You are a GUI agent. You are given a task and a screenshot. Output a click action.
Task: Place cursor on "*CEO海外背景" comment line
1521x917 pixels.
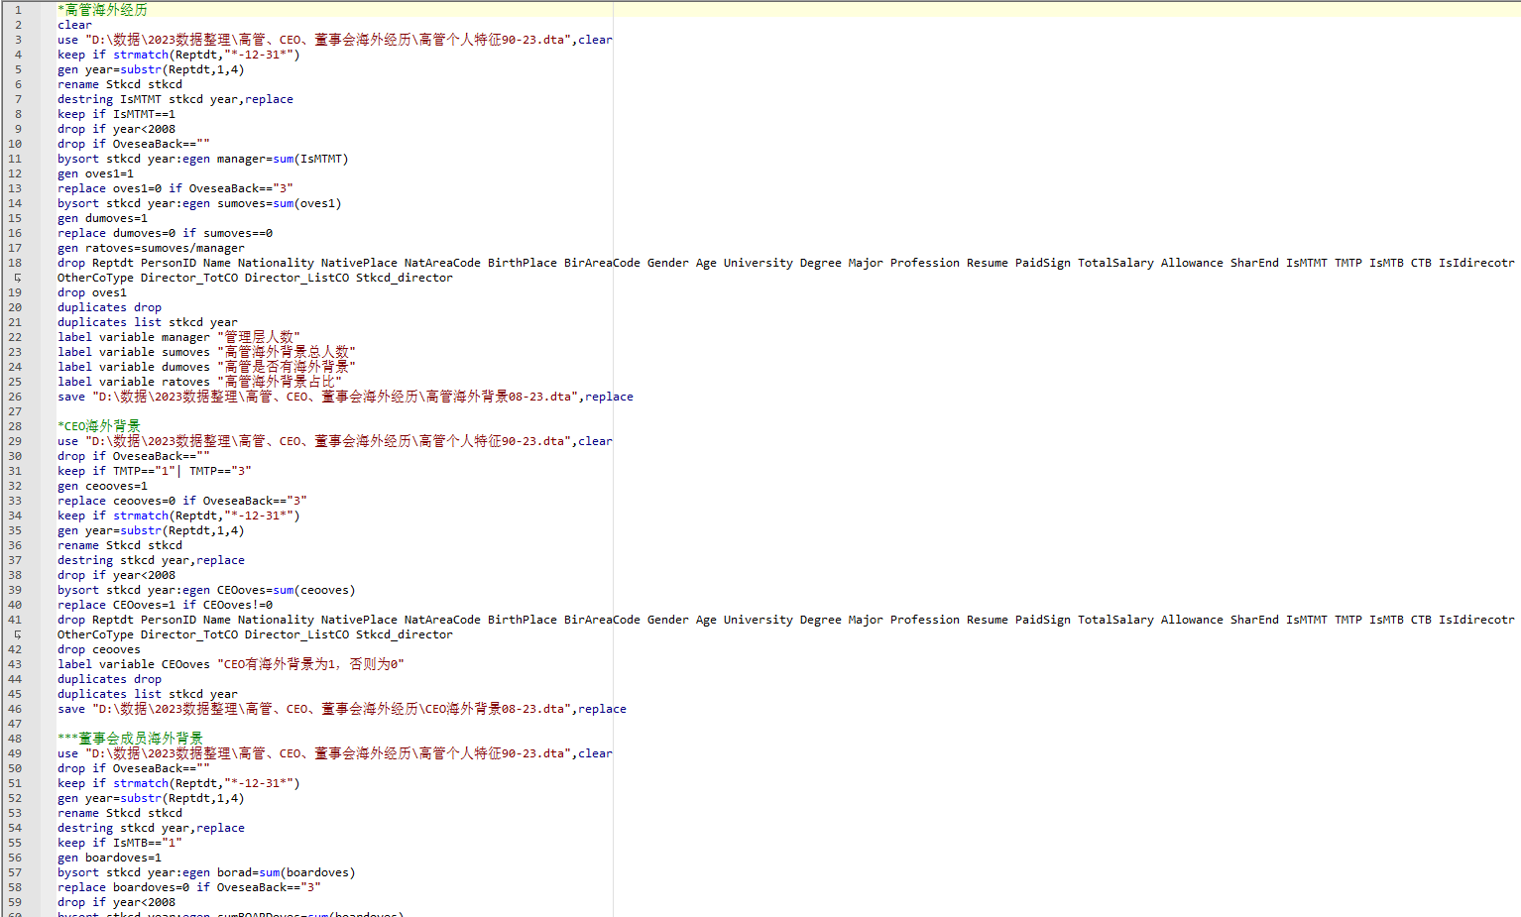click(x=99, y=426)
